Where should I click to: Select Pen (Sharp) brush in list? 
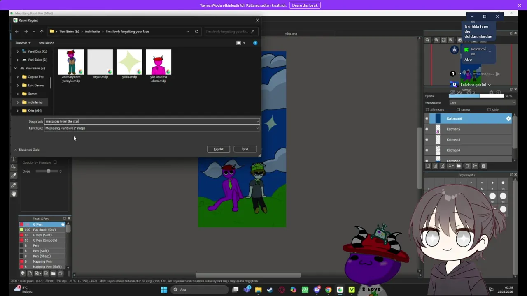tap(42, 256)
